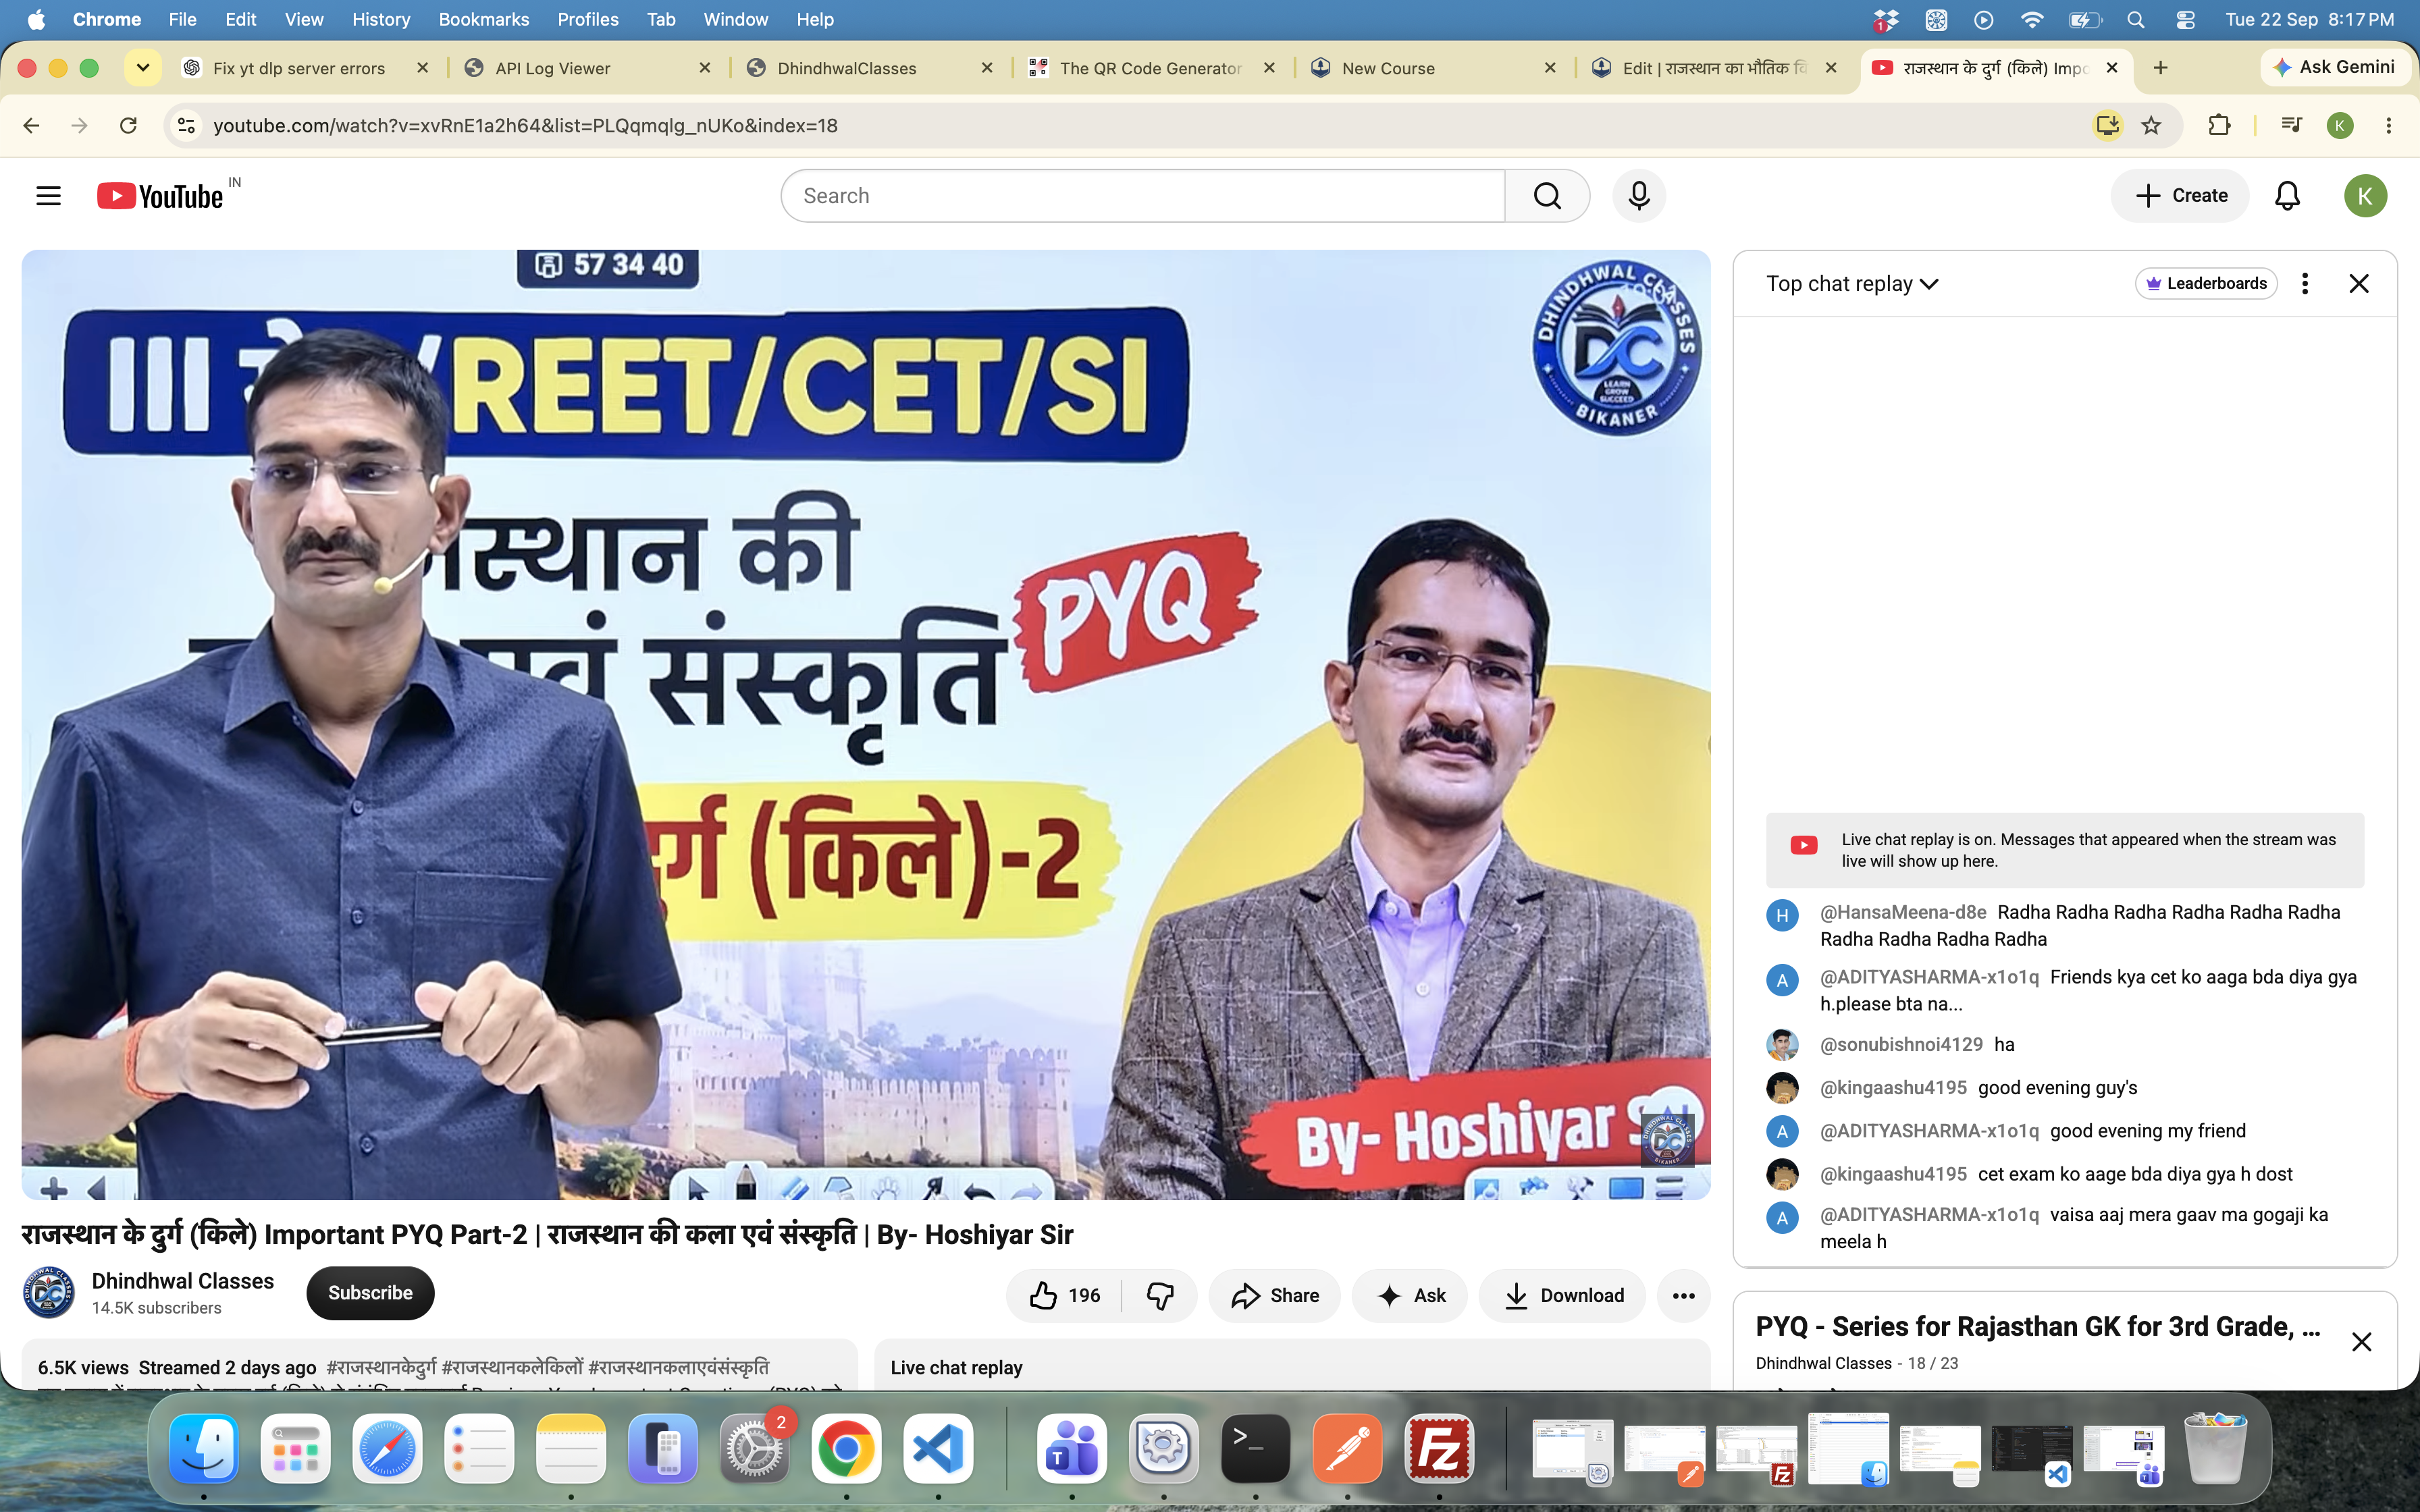
Task: Click the Download button
Action: click(1562, 1295)
